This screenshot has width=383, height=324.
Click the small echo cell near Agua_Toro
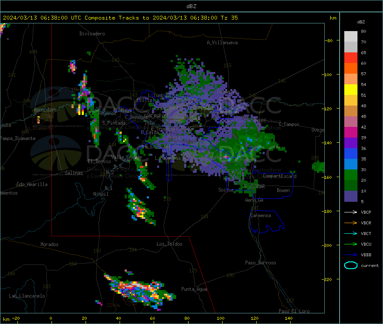click(38, 120)
